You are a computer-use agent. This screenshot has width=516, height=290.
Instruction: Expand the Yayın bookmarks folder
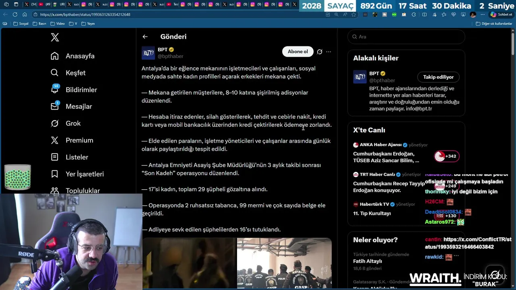tap(88, 24)
